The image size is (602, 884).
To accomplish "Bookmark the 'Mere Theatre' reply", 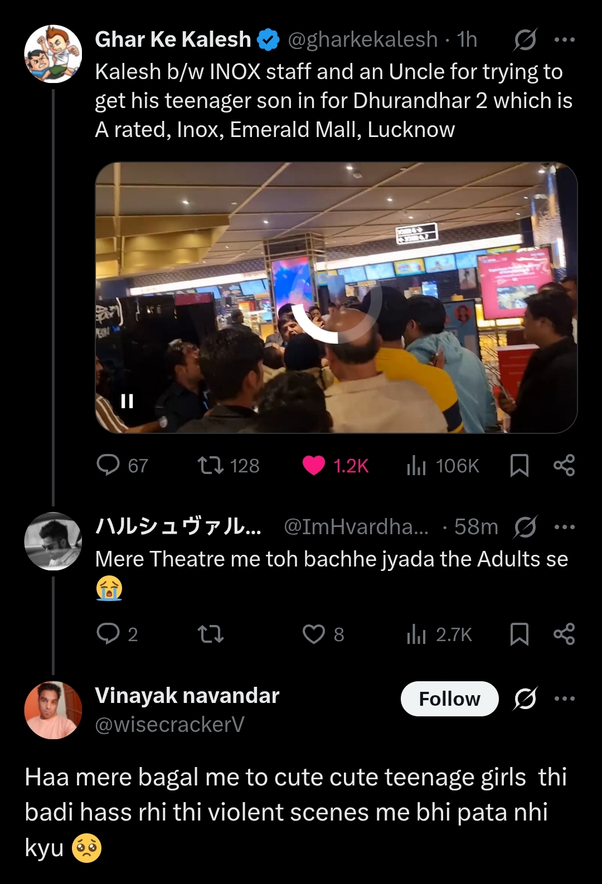I will [519, 634].
